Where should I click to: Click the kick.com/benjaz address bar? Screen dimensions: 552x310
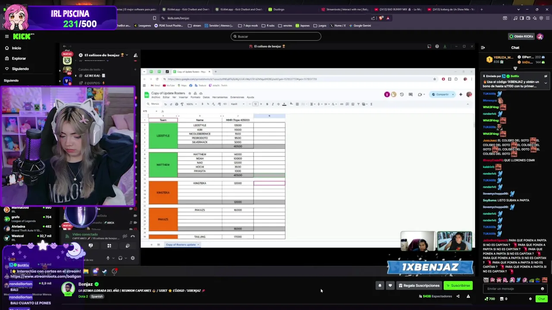coord(265,18)
